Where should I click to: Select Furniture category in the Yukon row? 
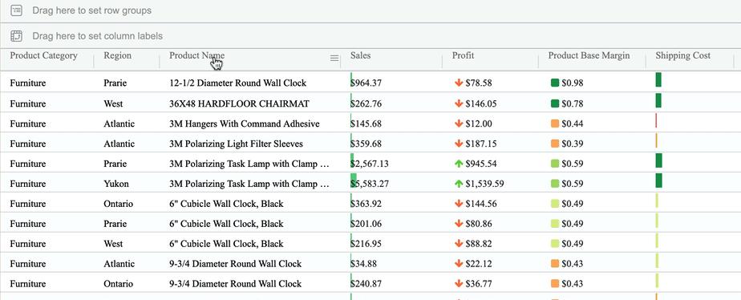click(x=28, y=184)
